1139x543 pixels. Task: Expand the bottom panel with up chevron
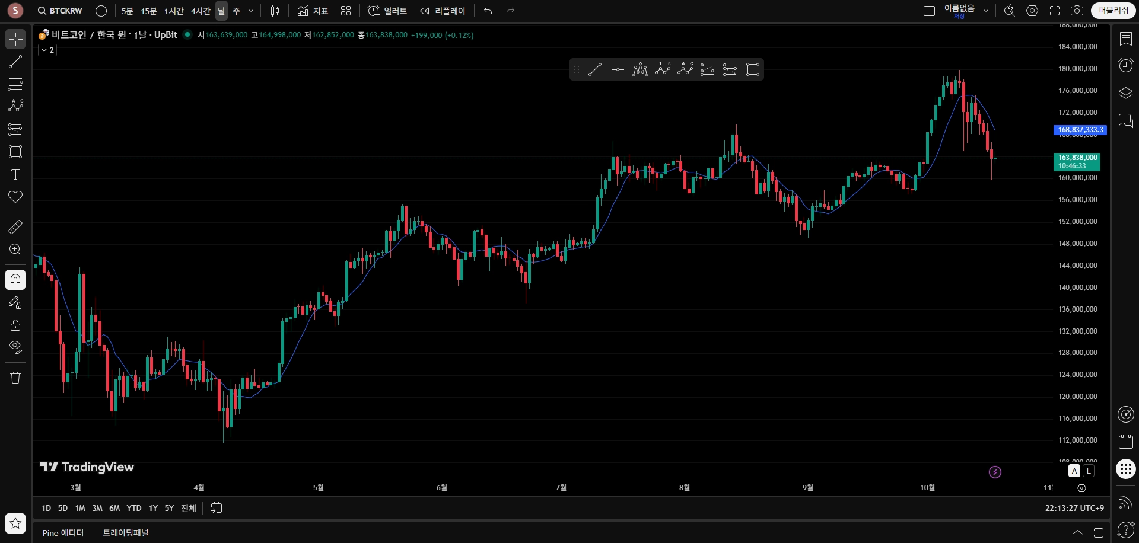[x=1077, y=533]
